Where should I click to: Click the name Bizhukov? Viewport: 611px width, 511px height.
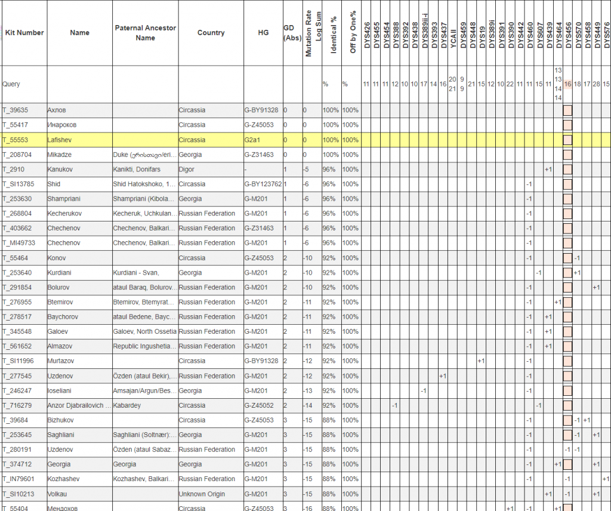point(60,421)
